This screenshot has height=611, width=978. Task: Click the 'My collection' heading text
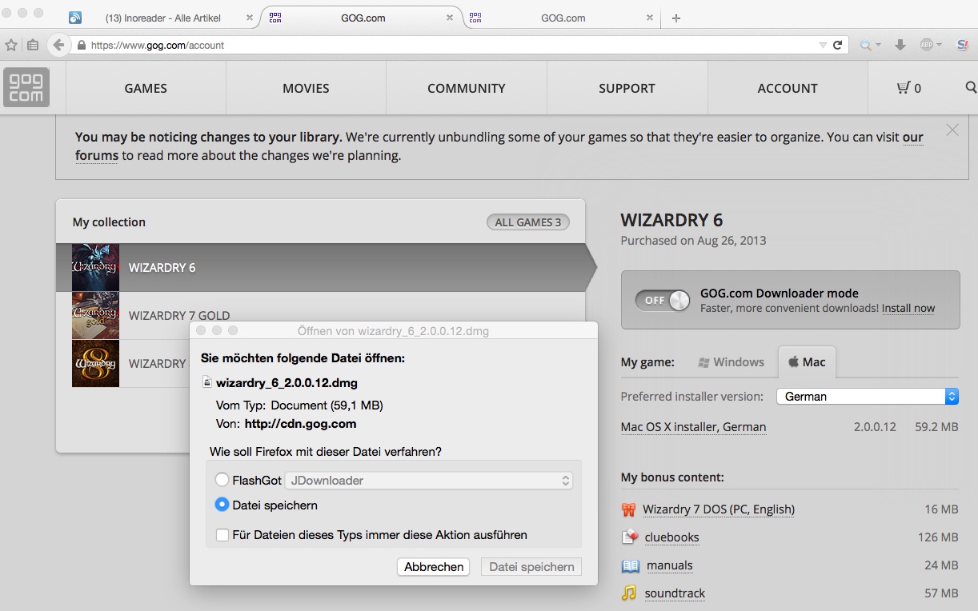(109, 222)
